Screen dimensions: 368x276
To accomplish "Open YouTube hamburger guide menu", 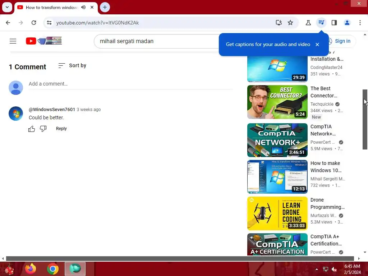I will (13, 41).
